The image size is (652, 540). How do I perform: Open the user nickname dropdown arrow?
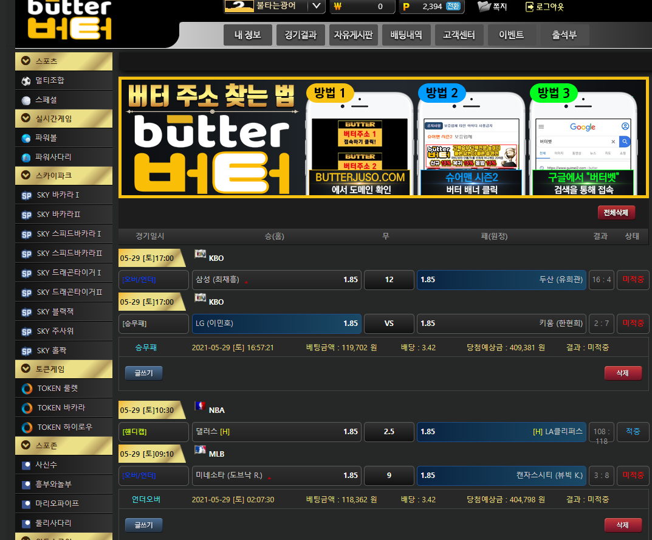pos(316,6)
